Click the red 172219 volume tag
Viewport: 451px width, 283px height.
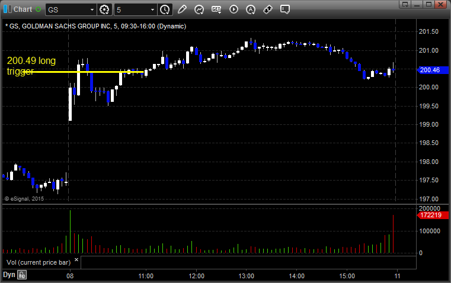pyautogui.click(x=432, y=215)
